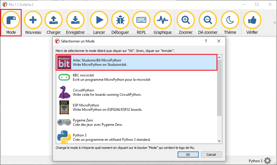This screenshot has width=277, height=165.
Task: Open settings gear in status bar
Action: pos(267,161)
